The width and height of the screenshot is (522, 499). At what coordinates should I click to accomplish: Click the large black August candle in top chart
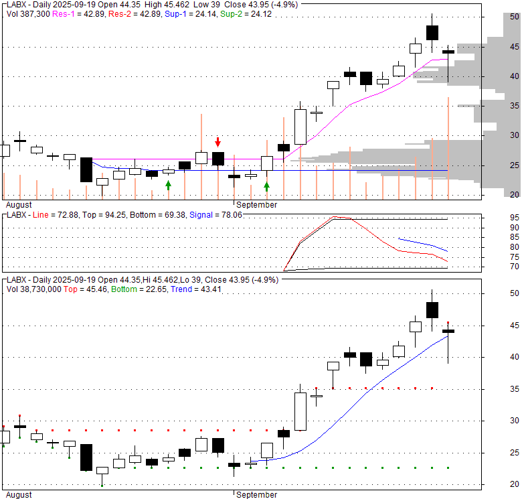(86, 169)
